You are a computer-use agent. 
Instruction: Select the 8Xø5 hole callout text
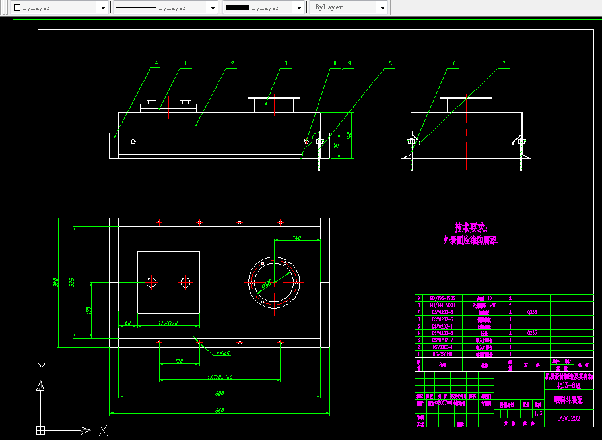(223, 353)
